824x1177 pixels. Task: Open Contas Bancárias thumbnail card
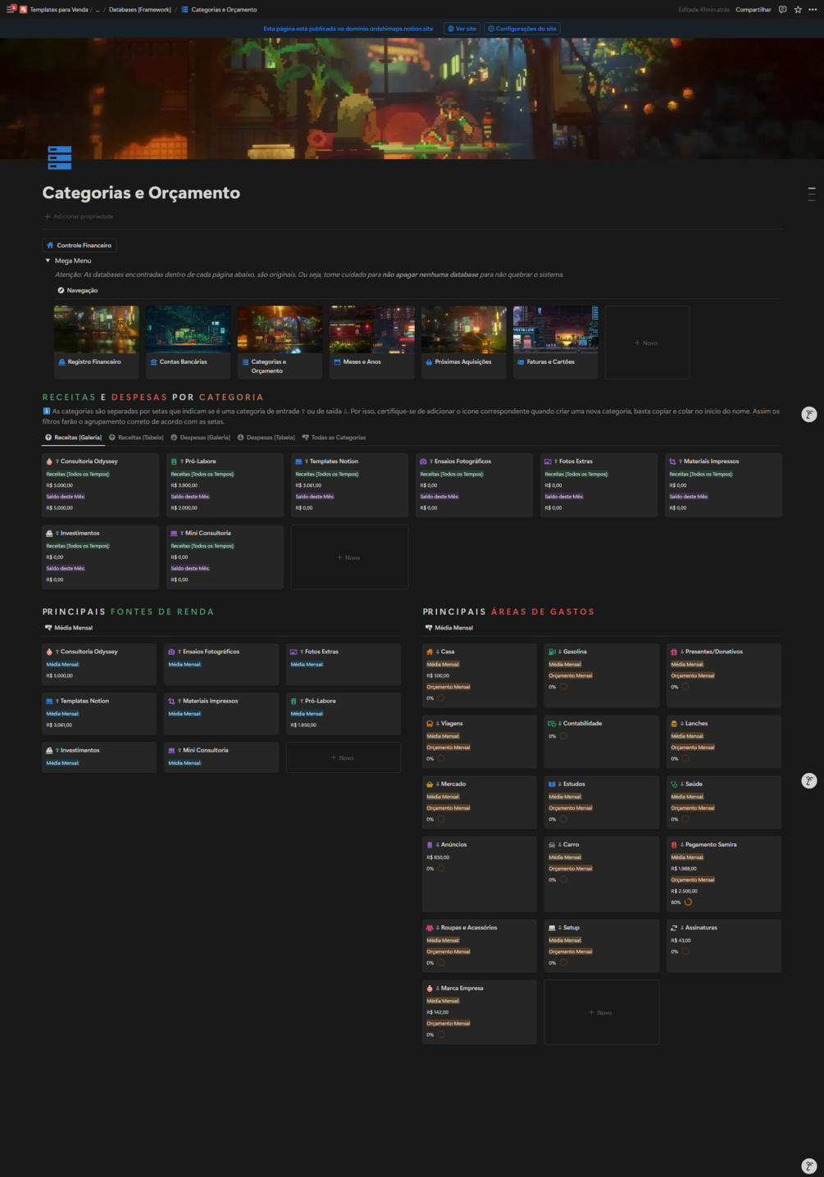pos(188,342)
